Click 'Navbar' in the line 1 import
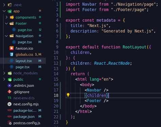 [89, 4]
